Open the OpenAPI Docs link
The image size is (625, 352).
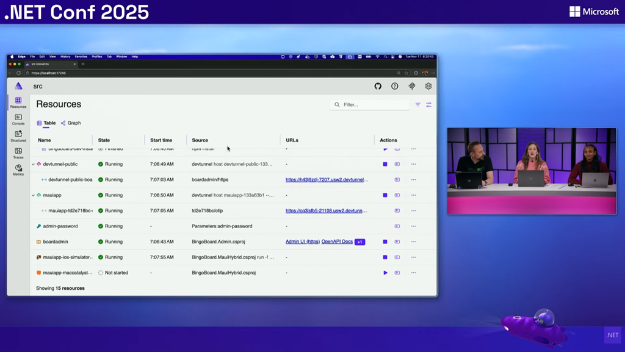tap(337, 242)
